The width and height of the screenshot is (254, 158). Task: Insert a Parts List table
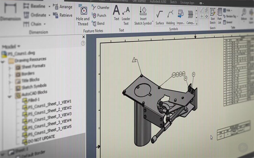click(x=219, y=16)
